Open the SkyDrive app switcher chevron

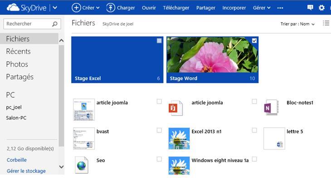[x=55, y=8]
